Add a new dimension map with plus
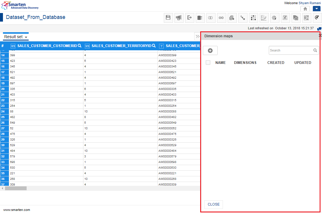 tap(210, 51)
